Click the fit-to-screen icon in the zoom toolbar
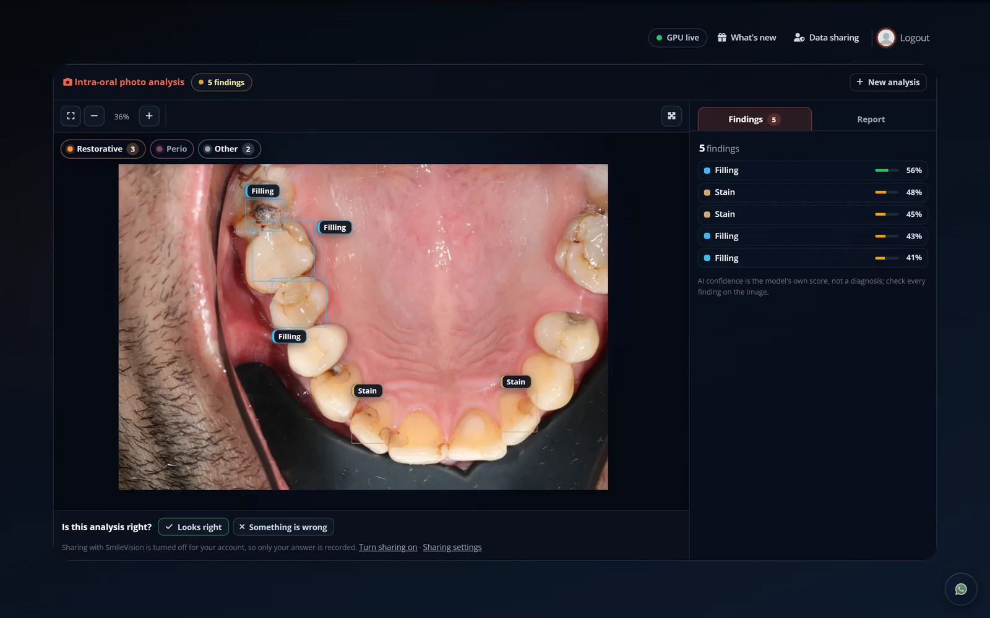This screenshot has height=618, width=990. [x=71, y=116]
